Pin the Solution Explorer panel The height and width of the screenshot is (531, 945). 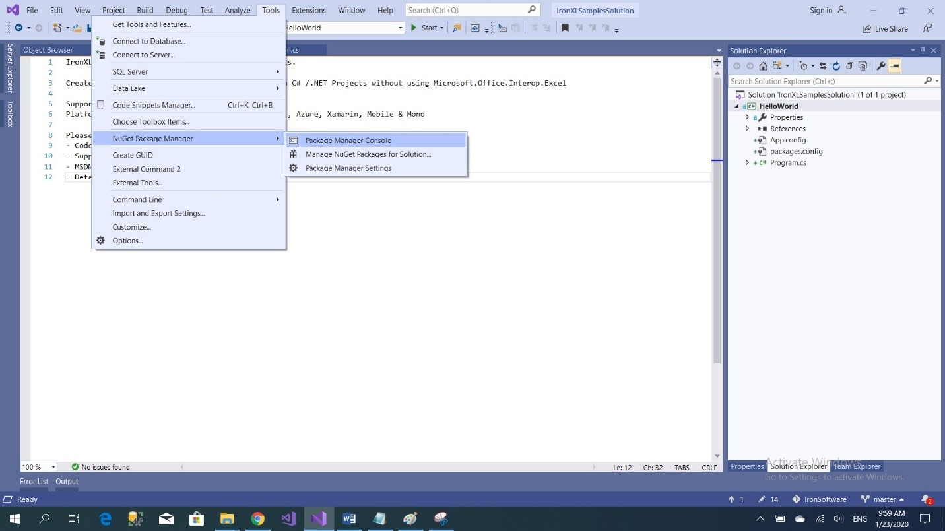(x=923, y=51)
